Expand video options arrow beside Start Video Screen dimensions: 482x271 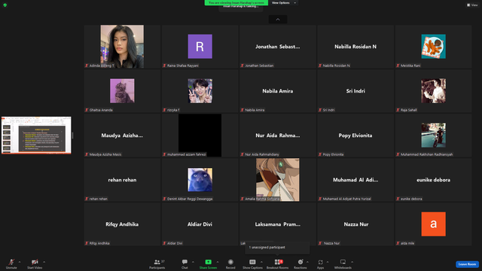(44, 262)
